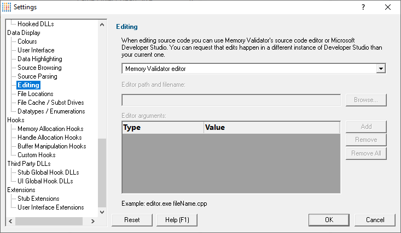Screen dimensions: 401x233
Task: Select the Third Party DLLs category
Action: tap(29, 164)
